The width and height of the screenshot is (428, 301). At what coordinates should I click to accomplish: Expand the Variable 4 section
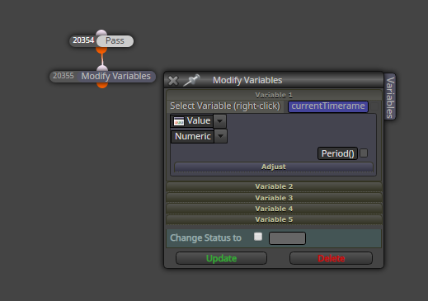point(274,209)
